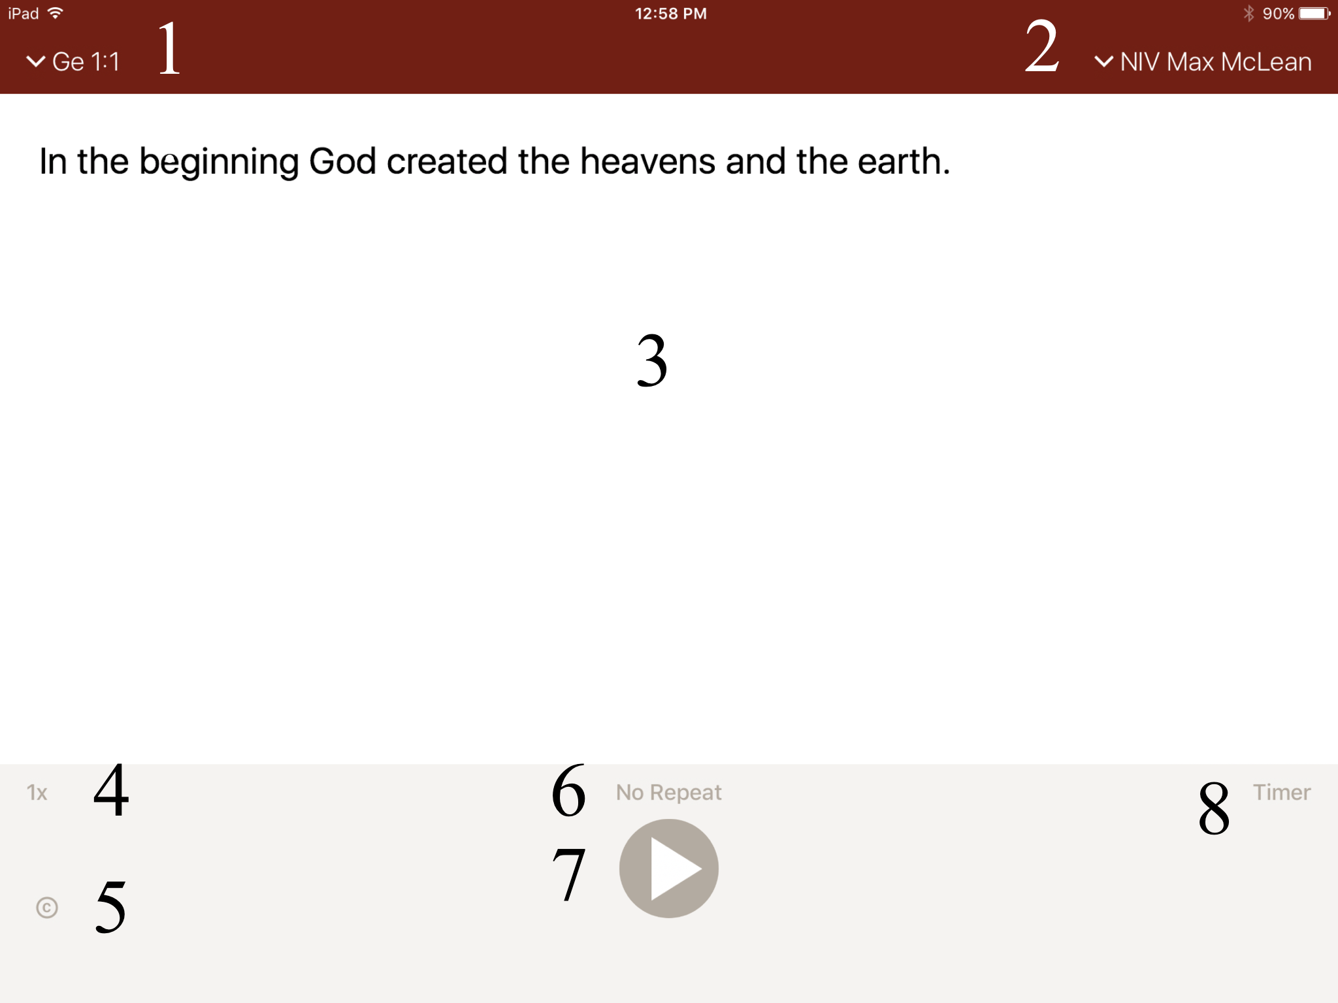Image resolution: width=1338 pixels, height=1003 pixels.
Task: Select the 1x playback speed icon
Action: tap(36, 792)
